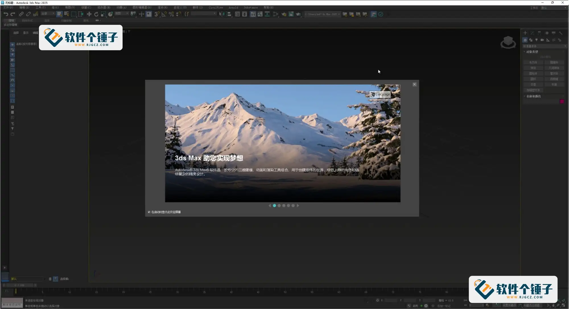569x309 pixels.
Task: Open the project folder path dropdown
Action: [x=322, y=14]
